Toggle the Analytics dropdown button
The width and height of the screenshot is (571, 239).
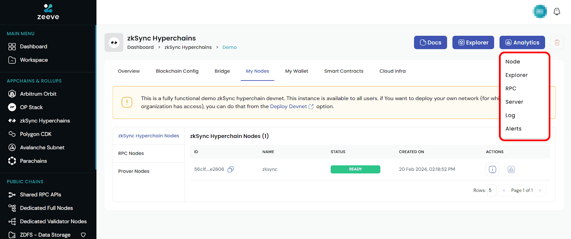(x=522, y=43)
